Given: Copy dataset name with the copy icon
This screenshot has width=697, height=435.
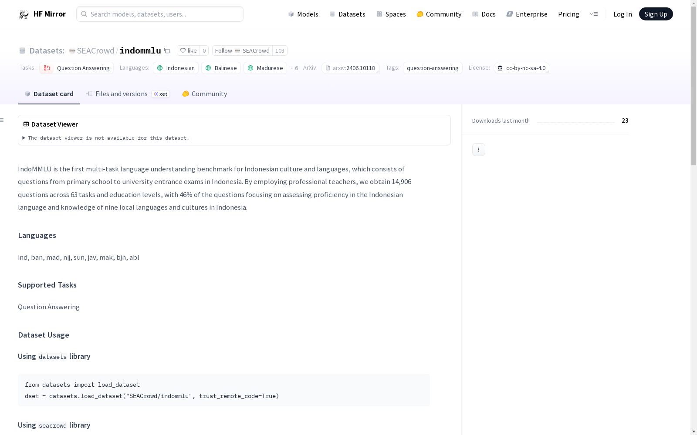Looking at the screenshot, I should [167, 50].
